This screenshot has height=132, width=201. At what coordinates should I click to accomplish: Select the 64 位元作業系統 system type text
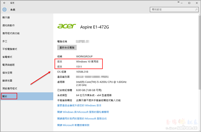coord(94,95)
